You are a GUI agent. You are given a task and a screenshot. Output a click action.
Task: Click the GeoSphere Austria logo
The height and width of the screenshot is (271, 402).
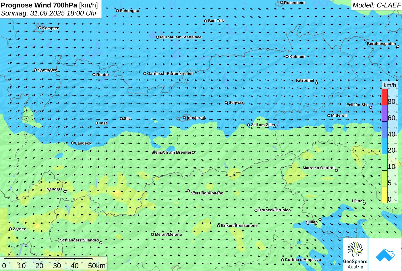click(355, 254)
